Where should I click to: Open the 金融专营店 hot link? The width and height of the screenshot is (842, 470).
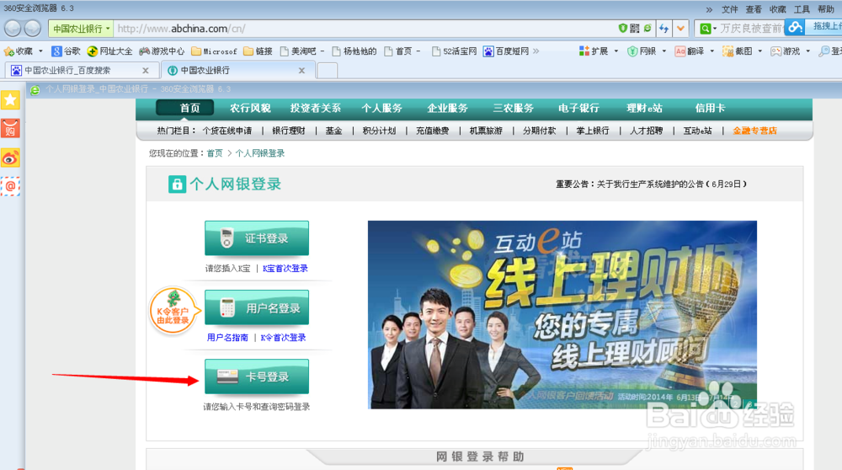click(754, 131)
